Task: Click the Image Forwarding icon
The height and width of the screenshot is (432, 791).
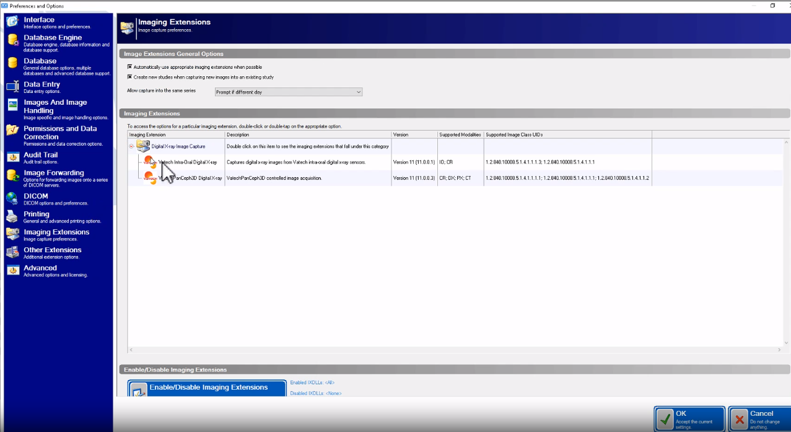Action: click(x=12, y=175)
